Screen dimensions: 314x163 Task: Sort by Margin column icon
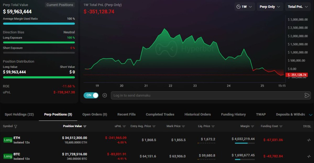coord(252,126)
